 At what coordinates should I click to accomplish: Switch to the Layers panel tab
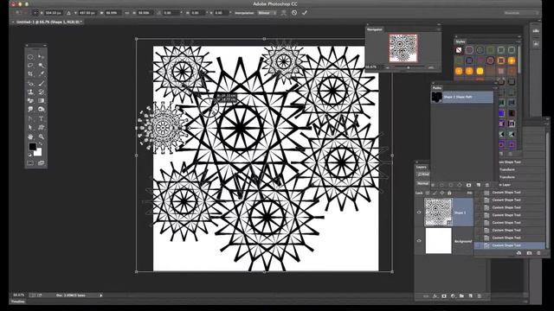pos(422,167)
